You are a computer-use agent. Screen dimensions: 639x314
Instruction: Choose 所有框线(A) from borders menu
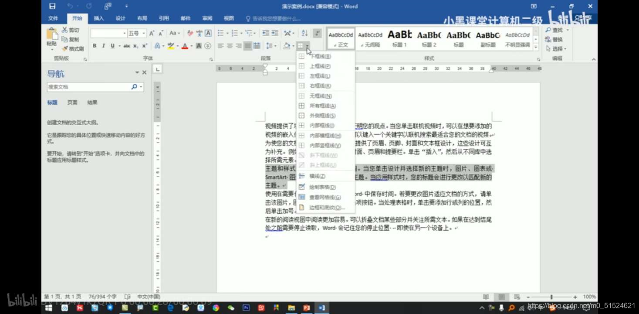pyautogui.click(x=325, y=106)
